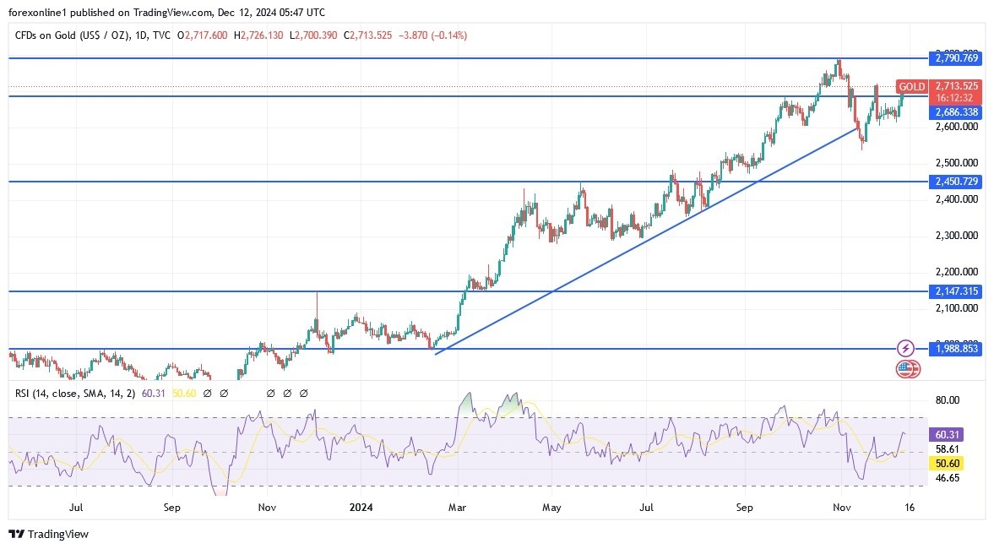994x549 pixels.
Task: Toggle the middle ∅ visibility marker in RSI group
Action: click(x=270, y=393)
